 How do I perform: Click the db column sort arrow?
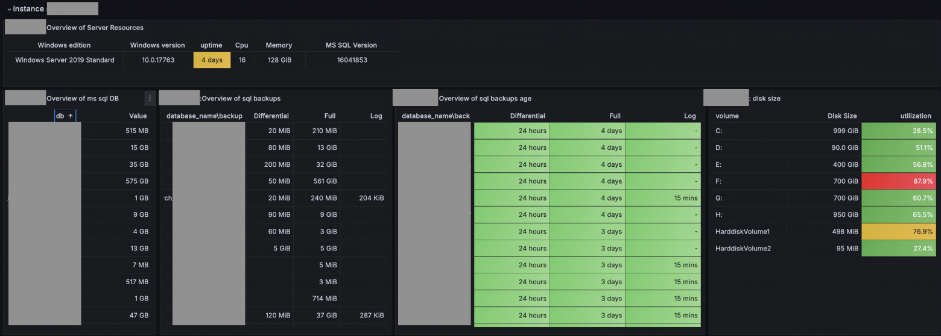(x=70, y=116)
